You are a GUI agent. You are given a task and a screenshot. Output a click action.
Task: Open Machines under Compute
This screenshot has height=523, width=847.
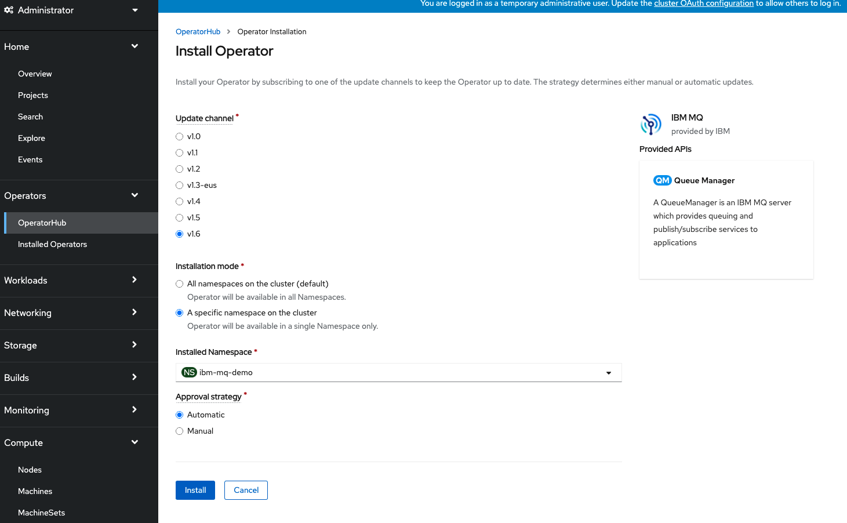point(35,492)
